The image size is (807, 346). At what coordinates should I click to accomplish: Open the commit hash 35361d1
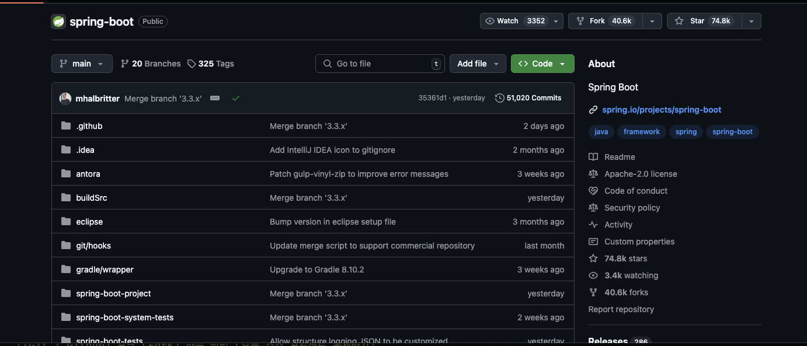[433, 98]
